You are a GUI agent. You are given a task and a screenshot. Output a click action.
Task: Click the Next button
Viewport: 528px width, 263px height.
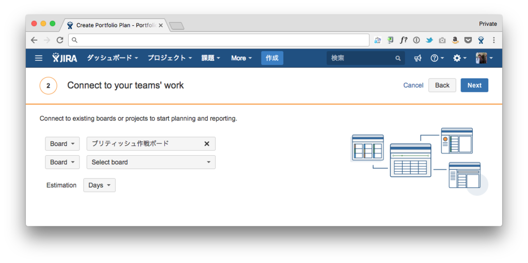[x=474, y=86]
